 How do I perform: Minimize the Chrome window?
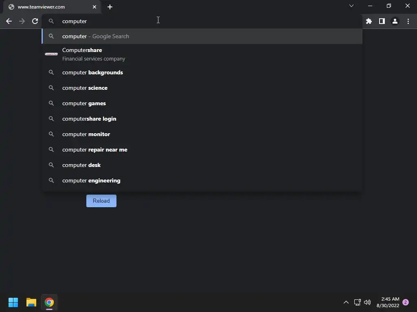point(370,6)
